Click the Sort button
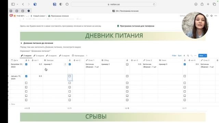The image size is (219, 123). pos(180,56)
